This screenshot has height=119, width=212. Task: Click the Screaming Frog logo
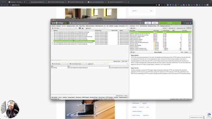59,23
